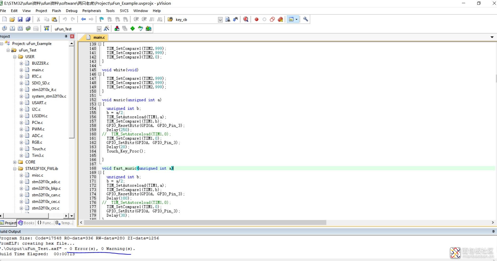Open Options for Target icon

pyautogui.click(x=107, y=28)
